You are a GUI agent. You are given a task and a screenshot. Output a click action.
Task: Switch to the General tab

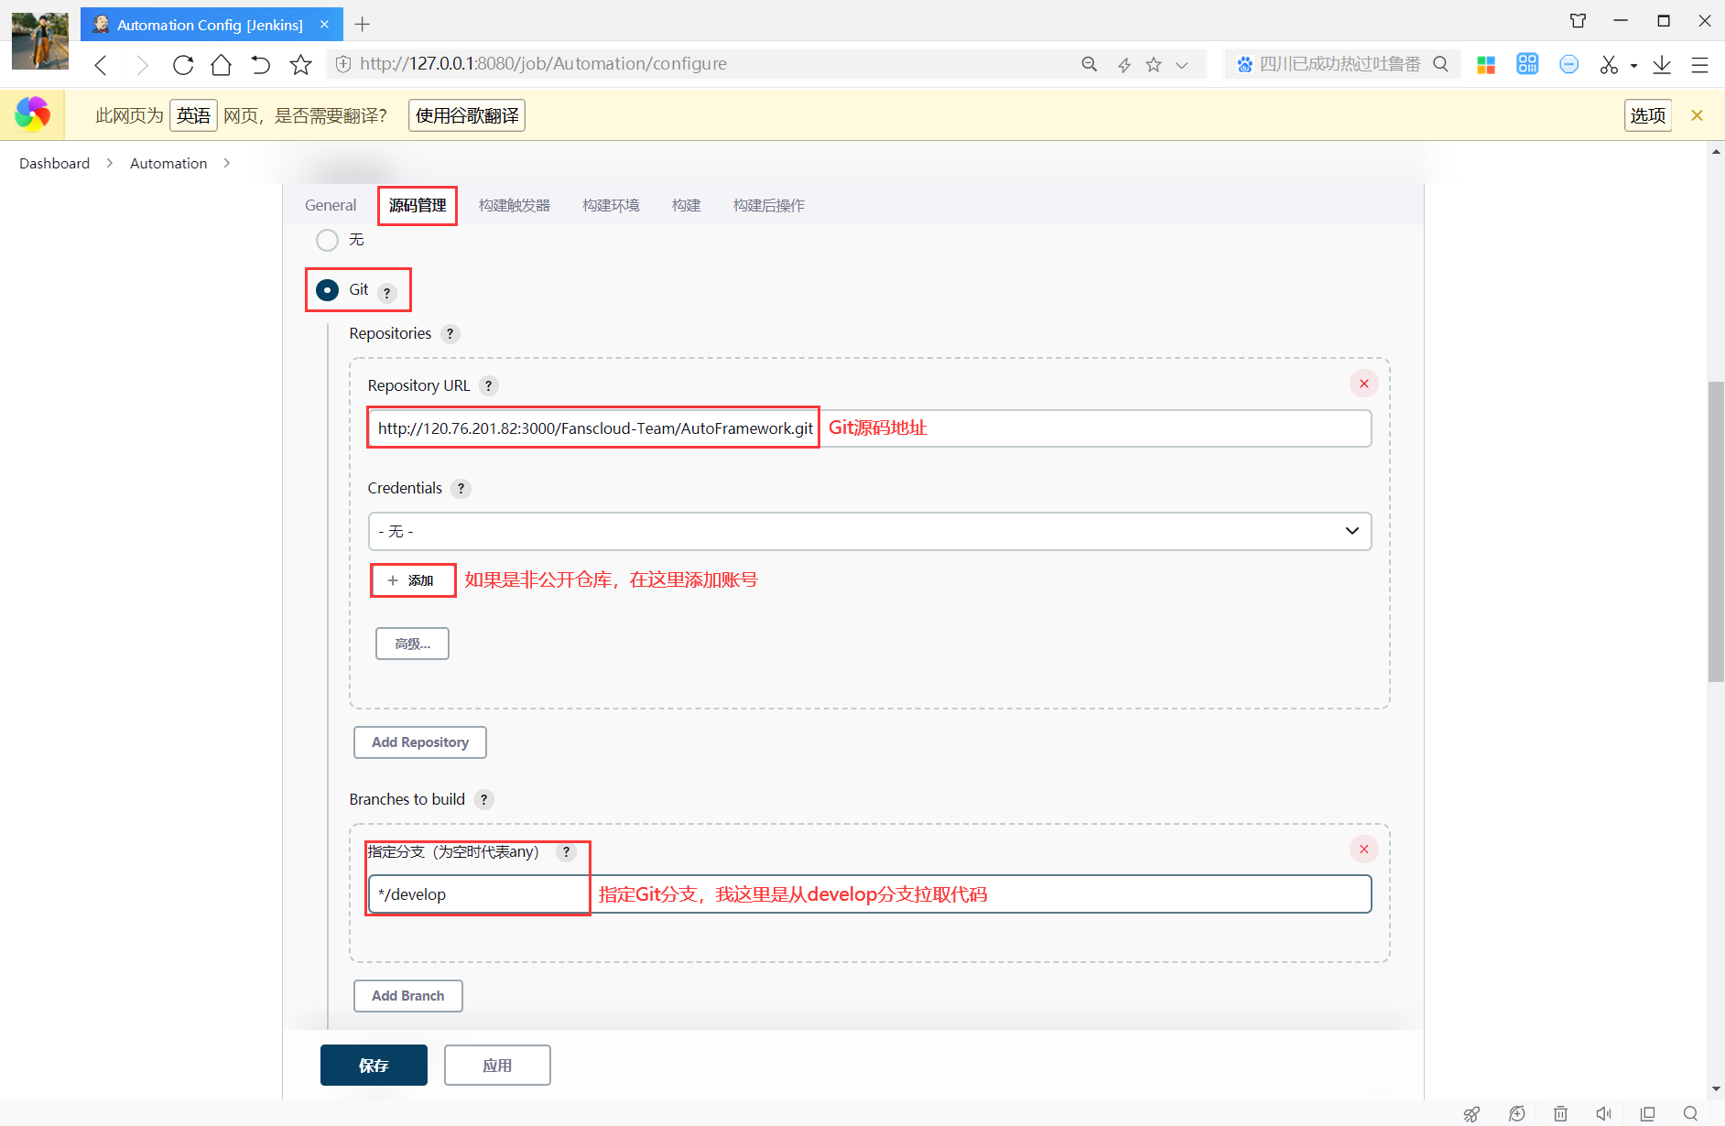click(331, 205)
